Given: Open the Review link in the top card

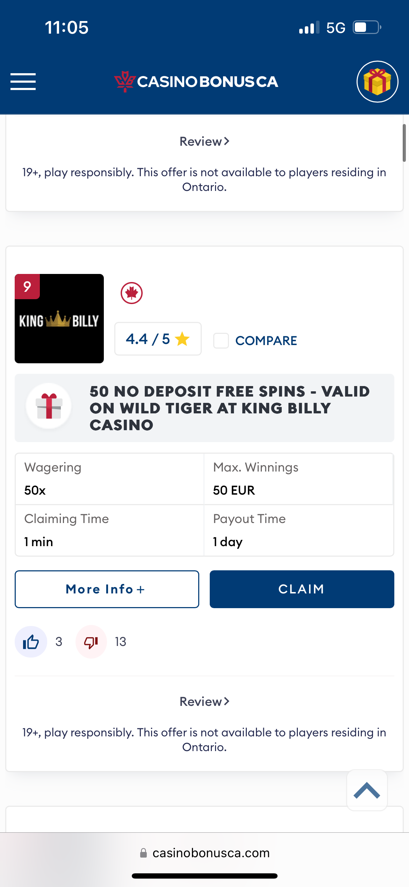Looking at the screenshot, I should [204, 142].
